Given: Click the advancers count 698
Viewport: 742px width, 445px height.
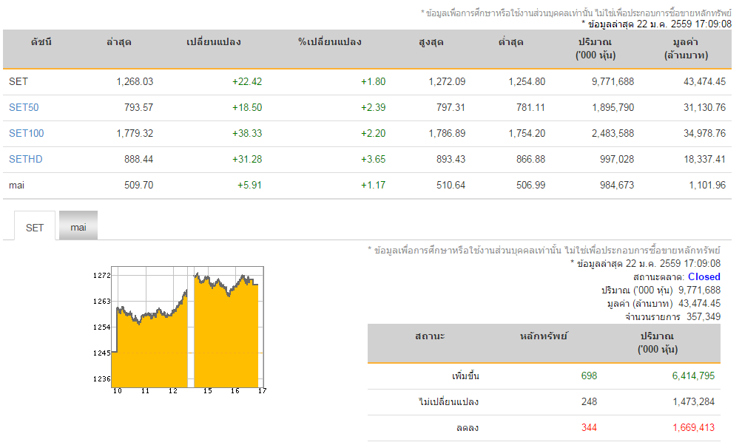Looking at the screenshot, I should [x=589, y=376].
